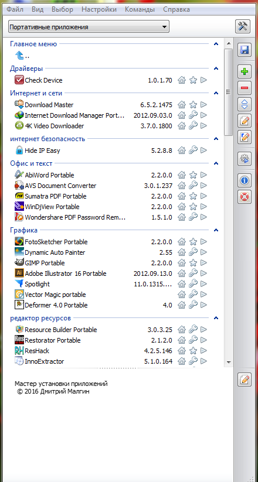The height and width of the screenshot is (482, 258).
Task: Open the Настройки menu
Action: point(99,9)
